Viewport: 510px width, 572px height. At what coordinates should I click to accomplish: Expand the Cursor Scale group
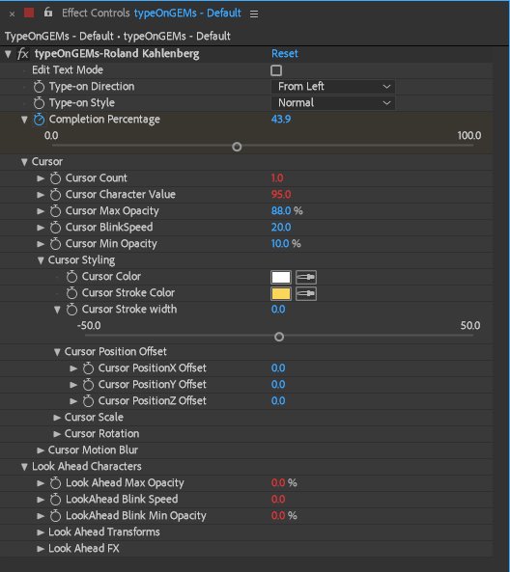[x=57, y=418]
